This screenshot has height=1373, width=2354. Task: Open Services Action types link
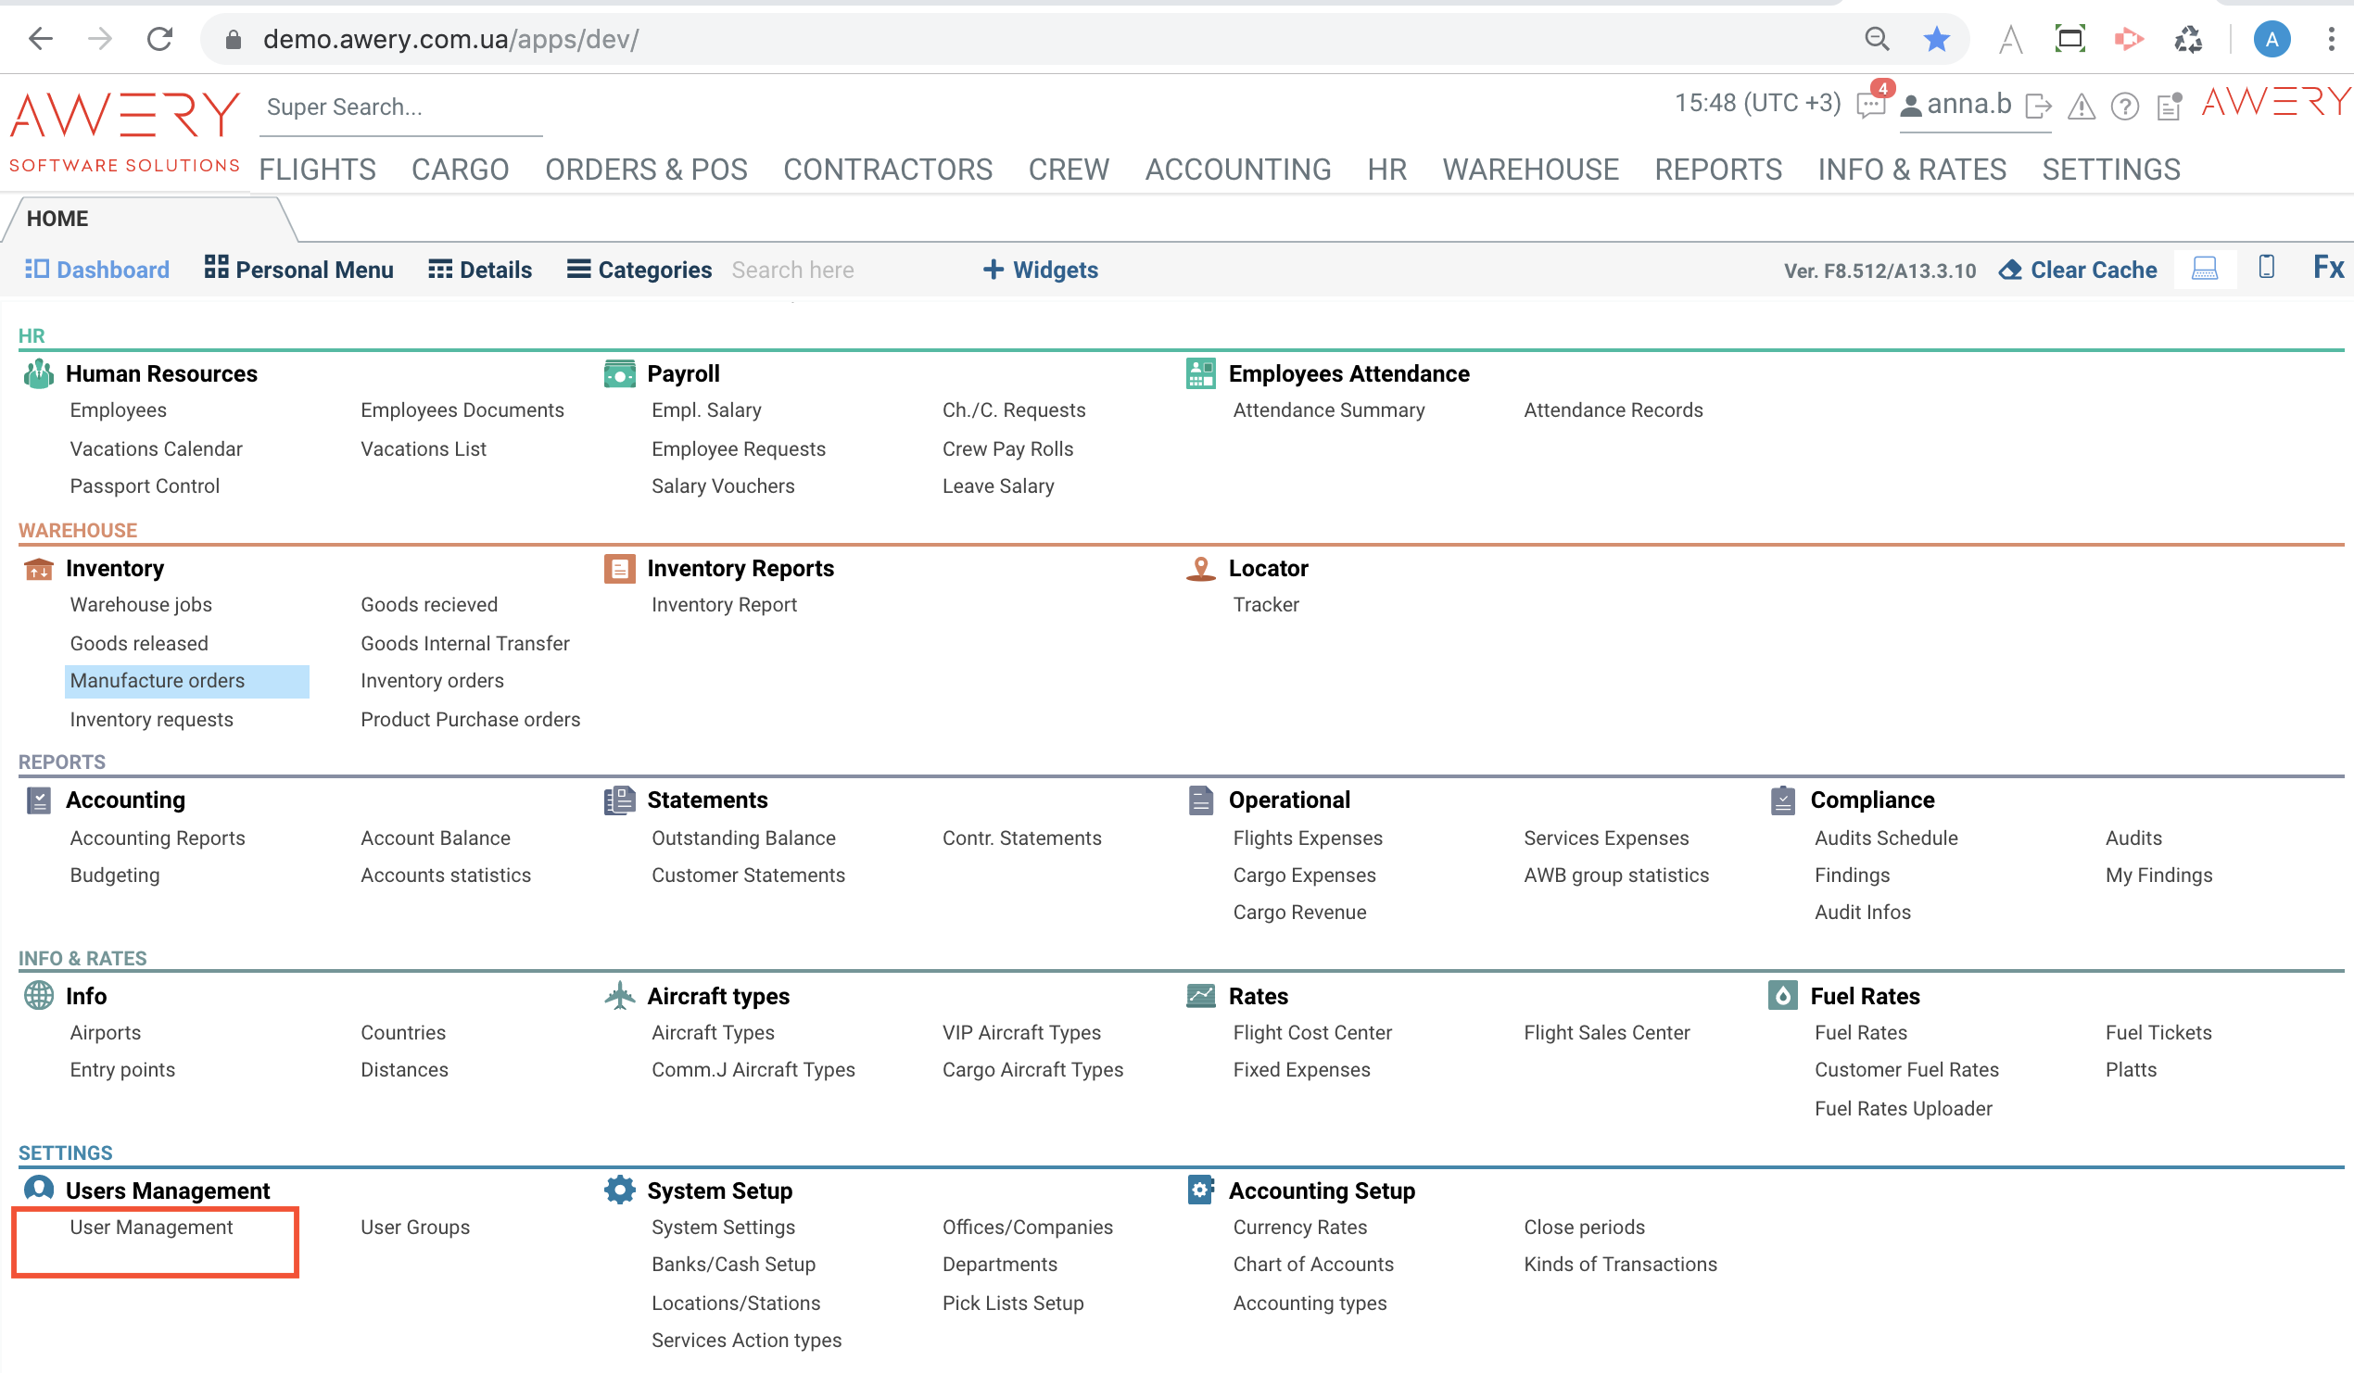tap(746, 1341)
